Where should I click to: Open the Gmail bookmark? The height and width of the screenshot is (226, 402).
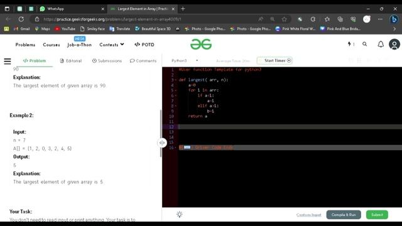[22, 29]
